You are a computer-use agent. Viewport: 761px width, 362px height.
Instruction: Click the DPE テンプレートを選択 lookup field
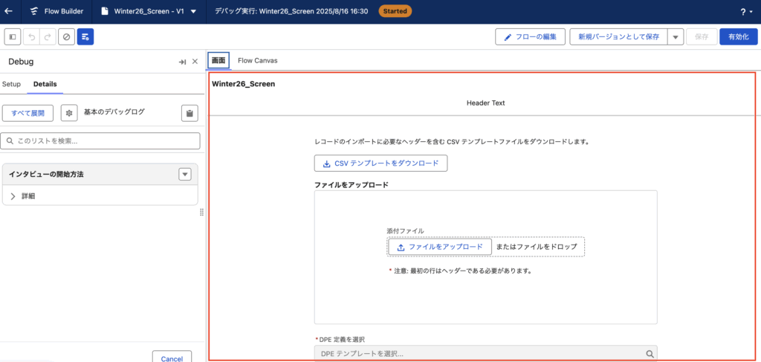tap(479, 354)
